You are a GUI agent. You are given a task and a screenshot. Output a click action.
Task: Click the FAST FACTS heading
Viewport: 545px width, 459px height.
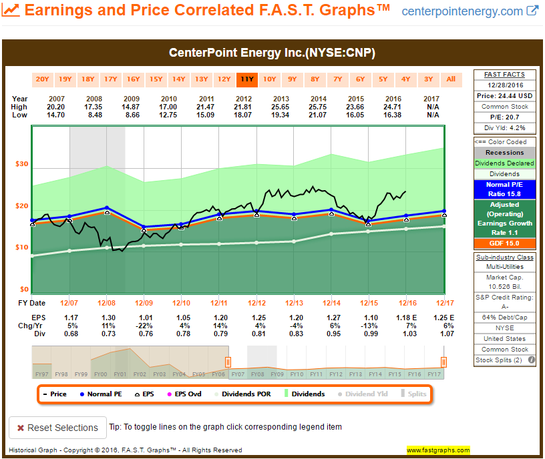505,75
